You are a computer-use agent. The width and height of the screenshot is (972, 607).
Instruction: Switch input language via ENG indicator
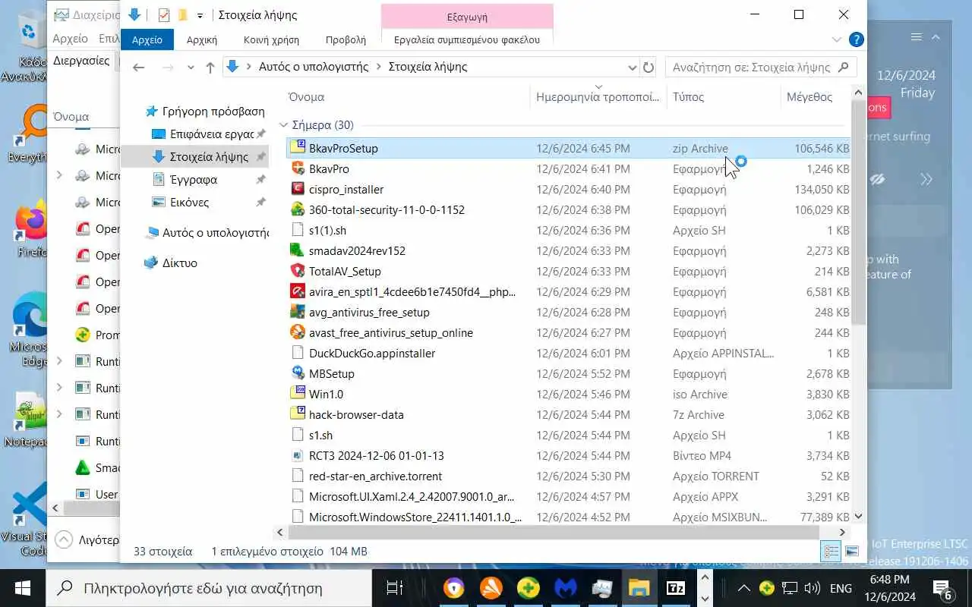tap(840, 588)
